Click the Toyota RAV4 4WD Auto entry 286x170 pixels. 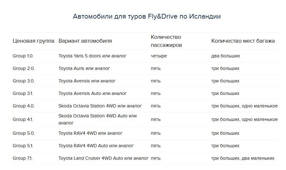click(x=96, y=146)
